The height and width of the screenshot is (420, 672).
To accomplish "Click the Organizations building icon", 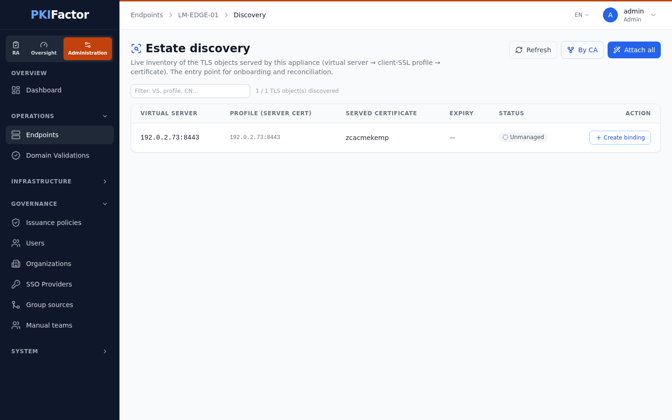I will [x=16, y=264].
